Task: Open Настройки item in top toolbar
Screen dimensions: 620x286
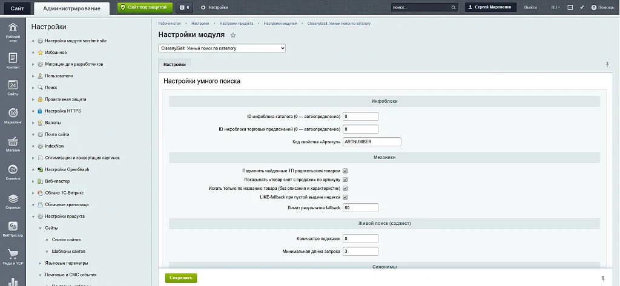Action: [x=214, y=7]
